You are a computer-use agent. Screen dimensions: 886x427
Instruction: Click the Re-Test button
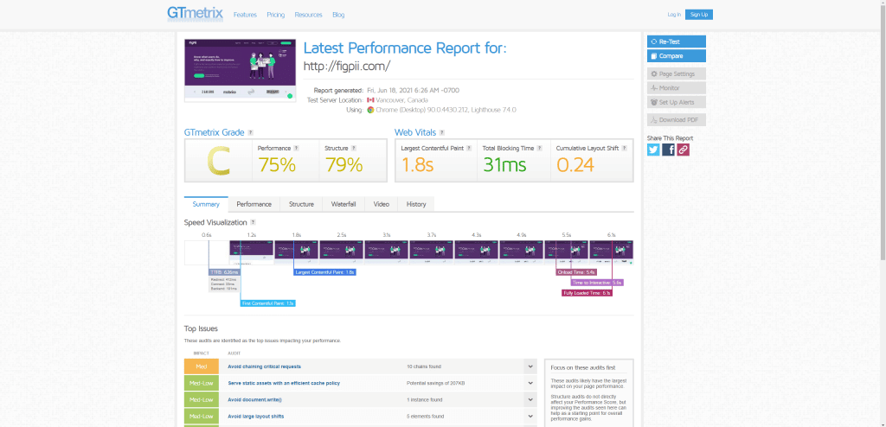coord(677,41)
